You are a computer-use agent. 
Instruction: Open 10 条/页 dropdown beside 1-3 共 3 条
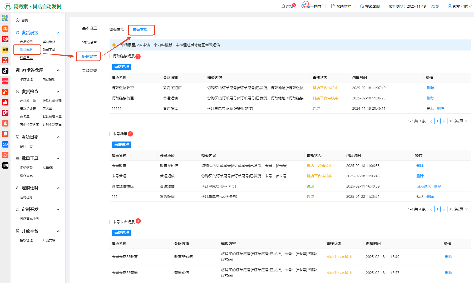click(x=459, y=121)
